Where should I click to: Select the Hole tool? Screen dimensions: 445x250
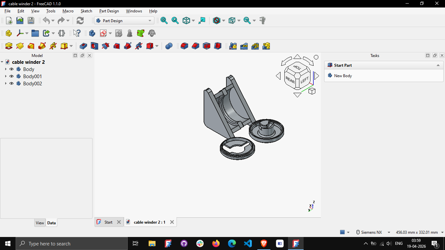94,46
